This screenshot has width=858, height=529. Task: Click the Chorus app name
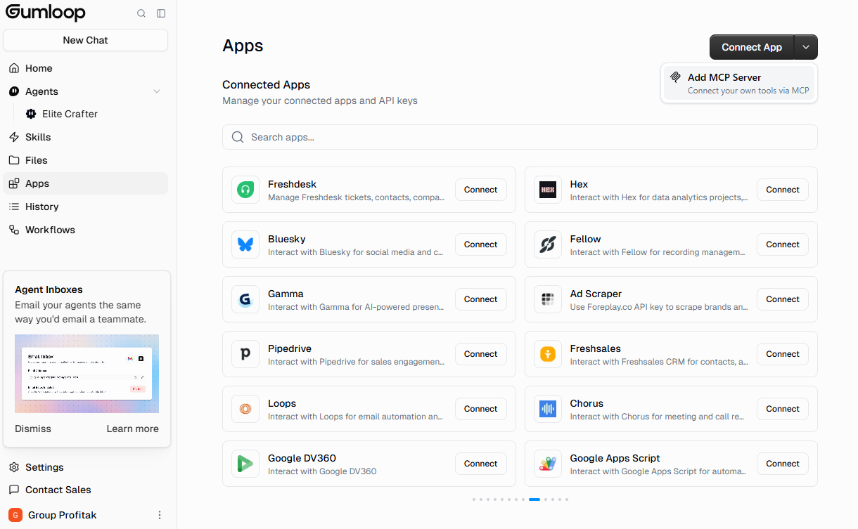pos(587,403)
